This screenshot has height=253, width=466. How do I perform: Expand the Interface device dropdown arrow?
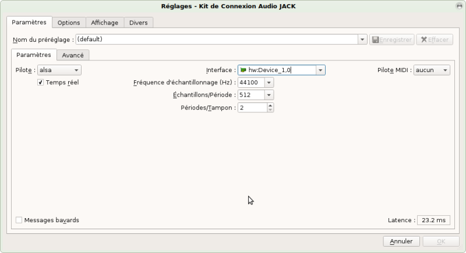coord(320,70)
